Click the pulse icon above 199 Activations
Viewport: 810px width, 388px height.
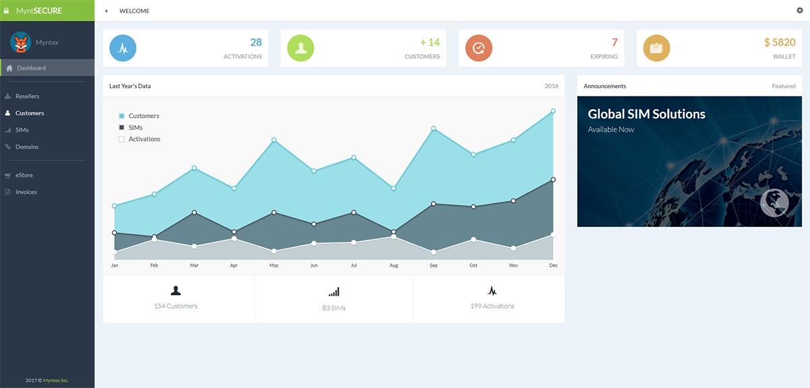(492, 291)
